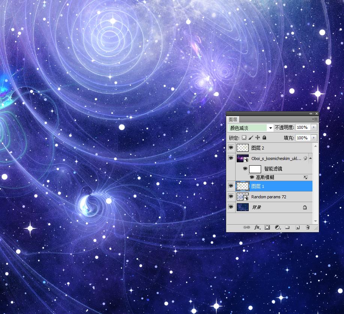The width and height of the screenshot is (344, 314).
Task: Collapse smart filter list on Oboi layer
Action: point(311,158)
